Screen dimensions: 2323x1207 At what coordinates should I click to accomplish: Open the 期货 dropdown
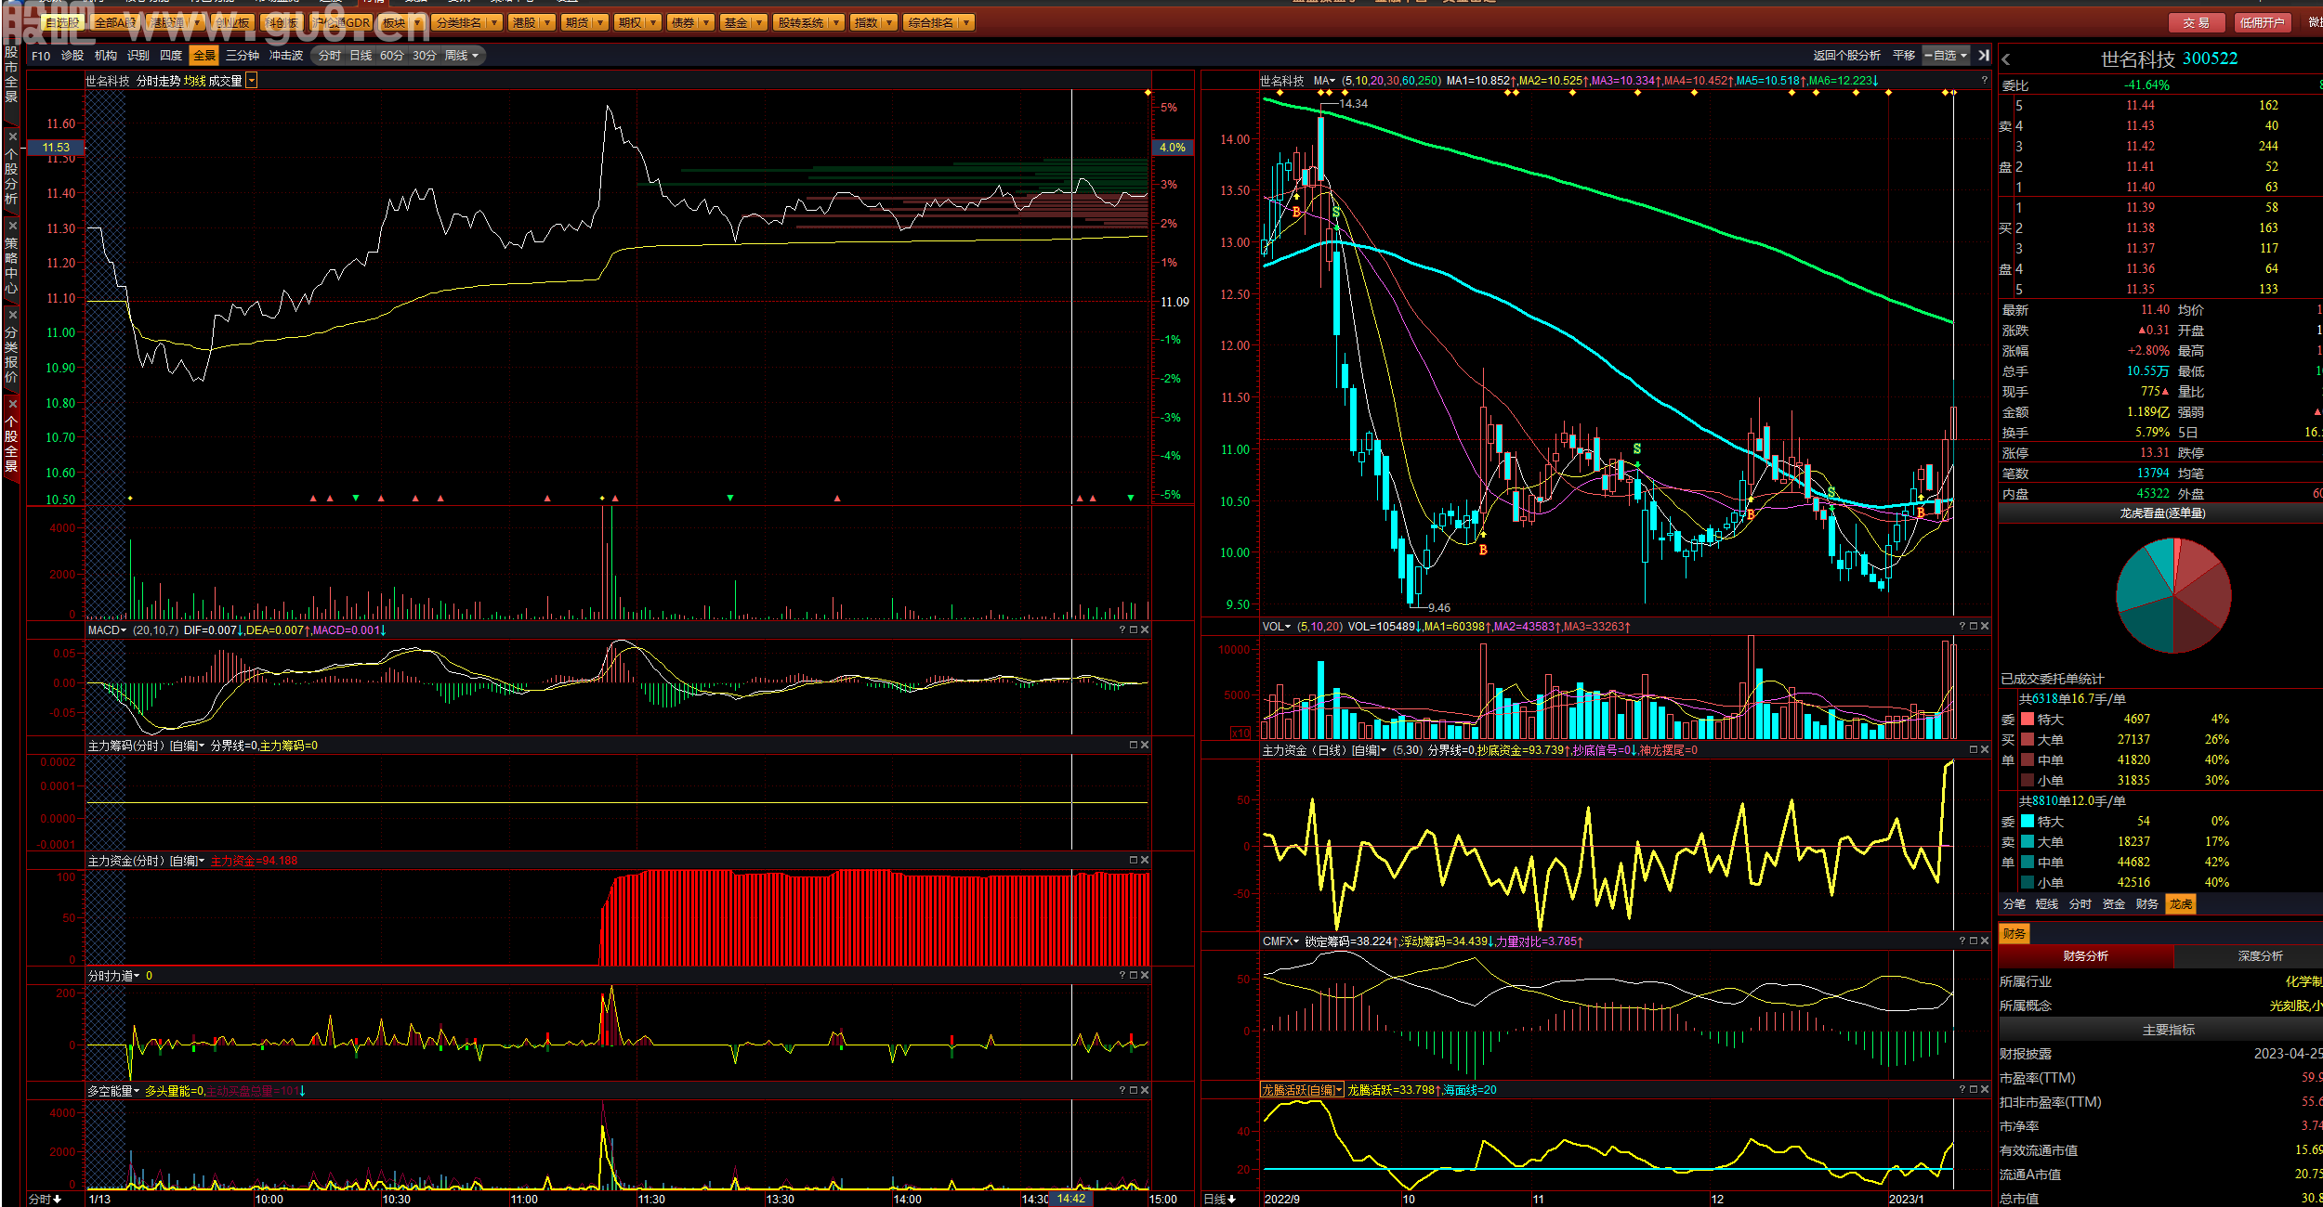584,22
